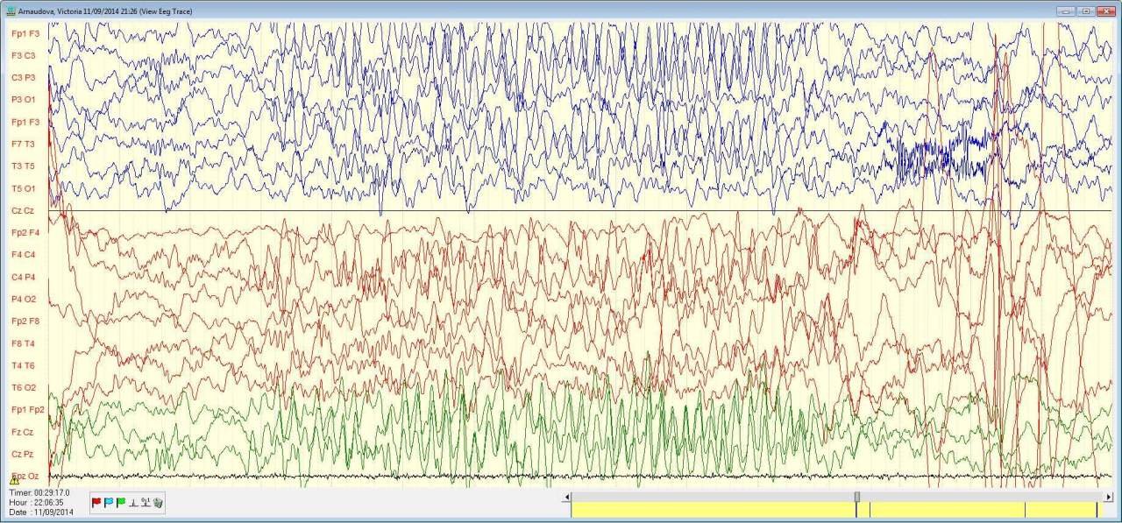Click the timeline scrollbar thumb handle
The height and width of the screenshot is (523, 1122).
tap(857, 497)
